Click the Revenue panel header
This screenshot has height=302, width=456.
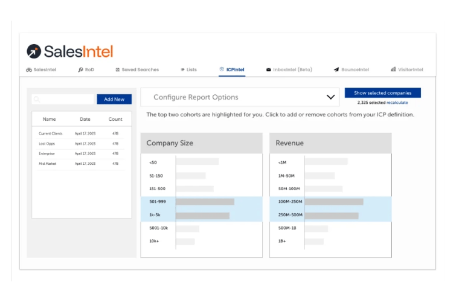(330, 143)
